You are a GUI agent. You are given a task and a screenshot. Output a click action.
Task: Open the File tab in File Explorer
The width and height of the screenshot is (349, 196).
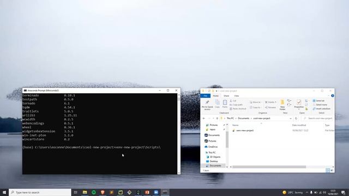(x=206, y=96)
